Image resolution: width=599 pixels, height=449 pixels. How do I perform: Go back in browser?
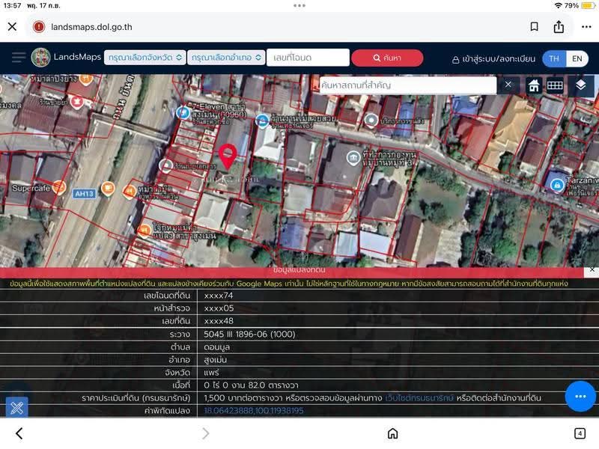(19, 434)
